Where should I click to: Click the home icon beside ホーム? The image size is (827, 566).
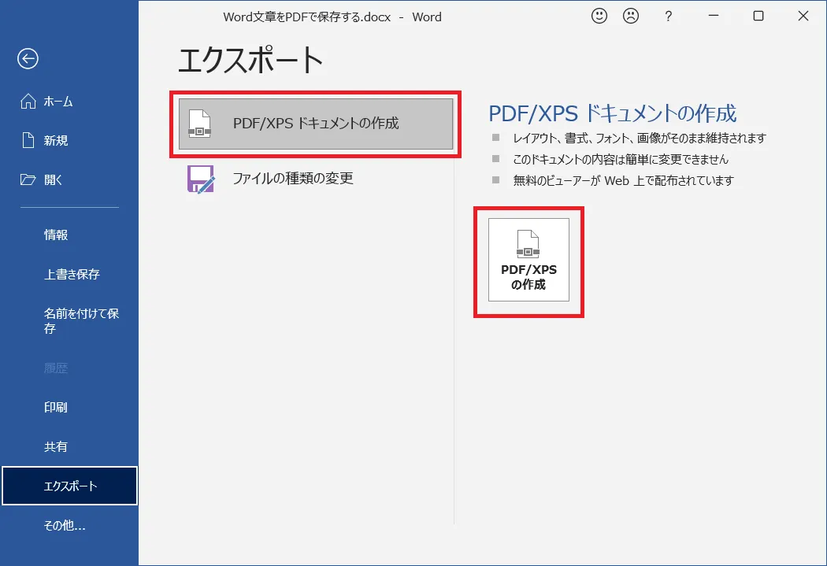[28, 102]
